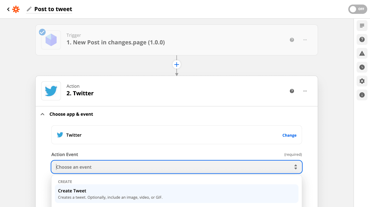Open the clock history panel

pos(362,67)
